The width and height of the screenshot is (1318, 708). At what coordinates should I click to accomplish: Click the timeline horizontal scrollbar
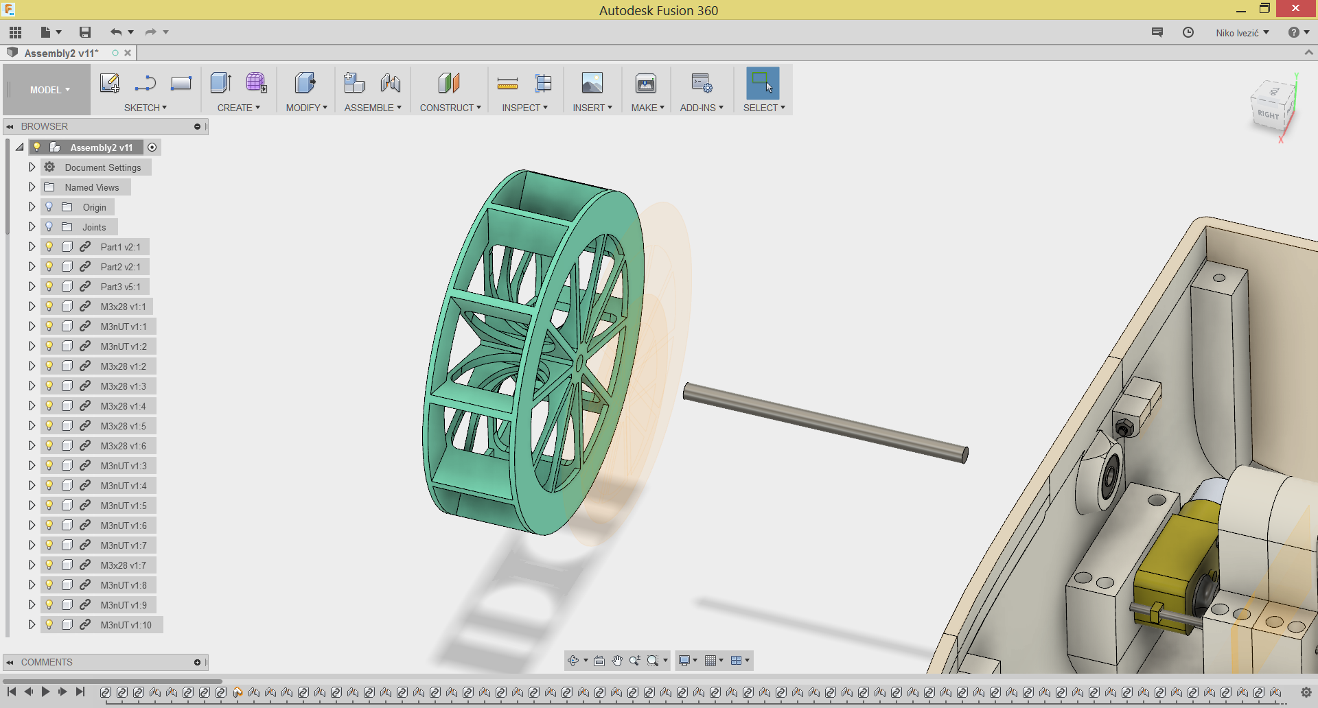(113, 681)
